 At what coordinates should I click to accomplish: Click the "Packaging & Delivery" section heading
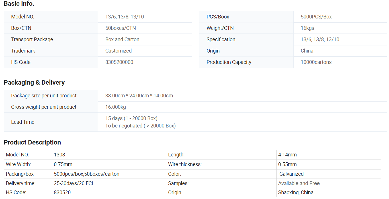click(34, 82)
